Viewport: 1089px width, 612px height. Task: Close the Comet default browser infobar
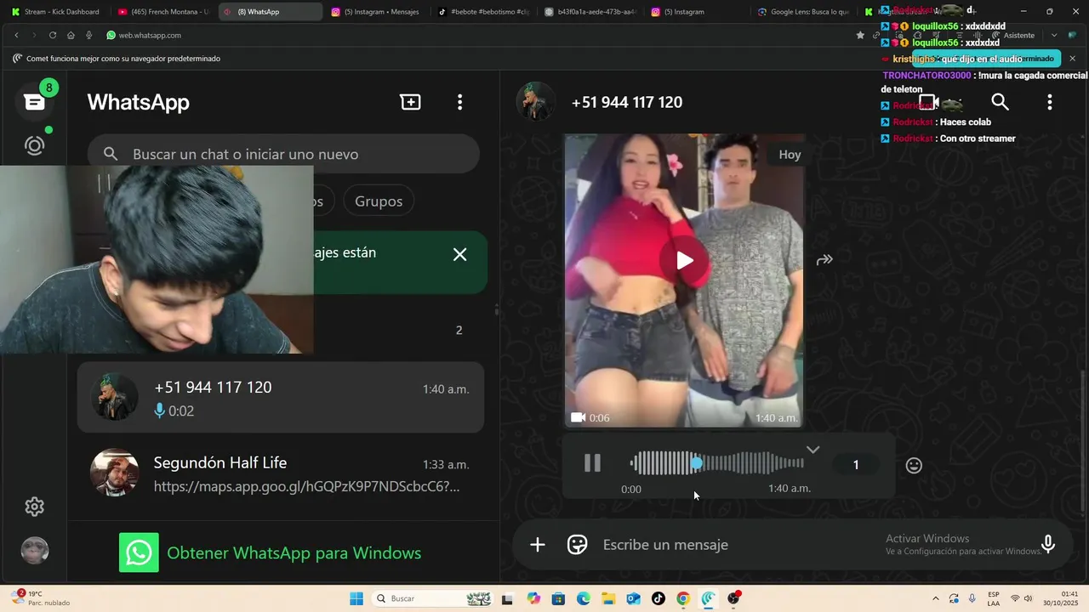pos(1072,59)
